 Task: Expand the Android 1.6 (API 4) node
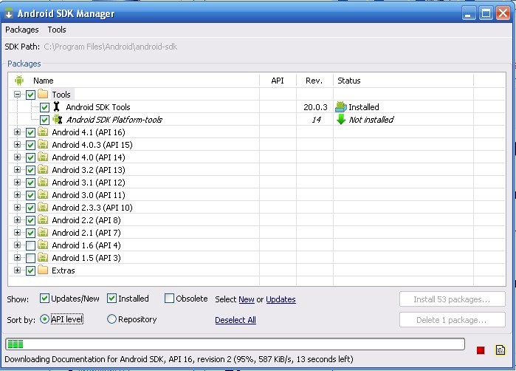tap(18, 245)
